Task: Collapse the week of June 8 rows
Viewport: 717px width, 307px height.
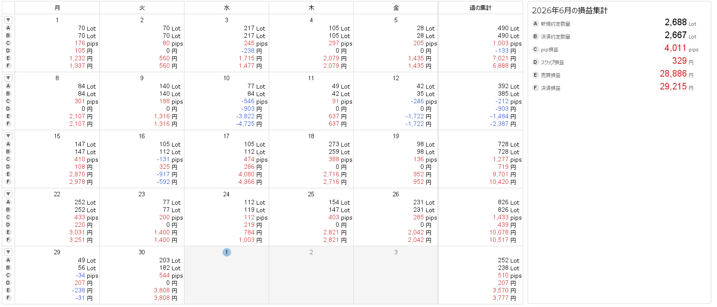Action: point(8,78)
